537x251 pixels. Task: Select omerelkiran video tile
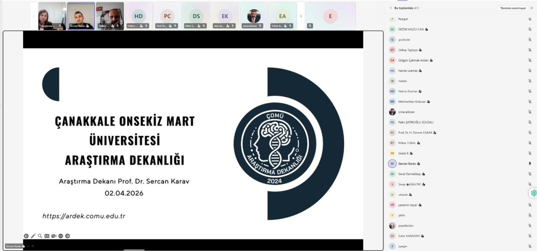[254, 16]
